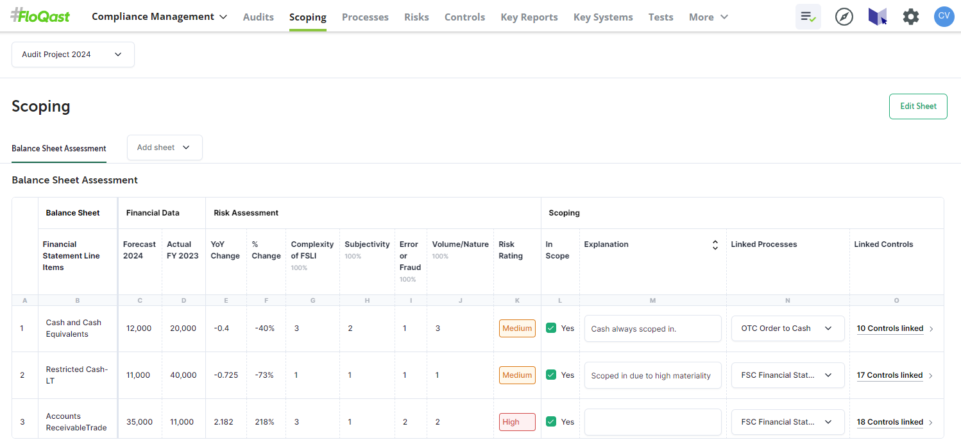The height and width of the screenshot is (440, 961).
Task: Go to the Tests tab
Action: point(661,17)
